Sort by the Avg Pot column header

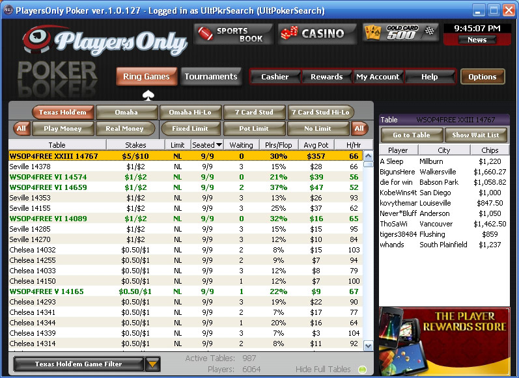coord(316,145)
